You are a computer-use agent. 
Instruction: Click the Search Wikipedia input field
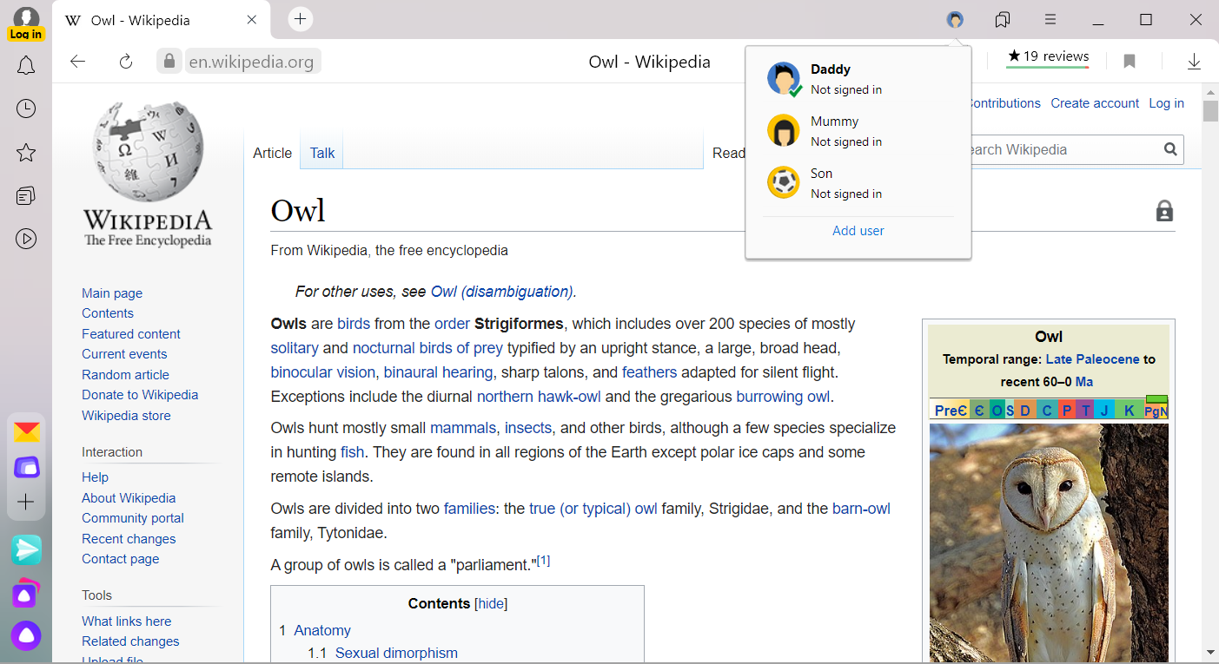point(1064,149)
